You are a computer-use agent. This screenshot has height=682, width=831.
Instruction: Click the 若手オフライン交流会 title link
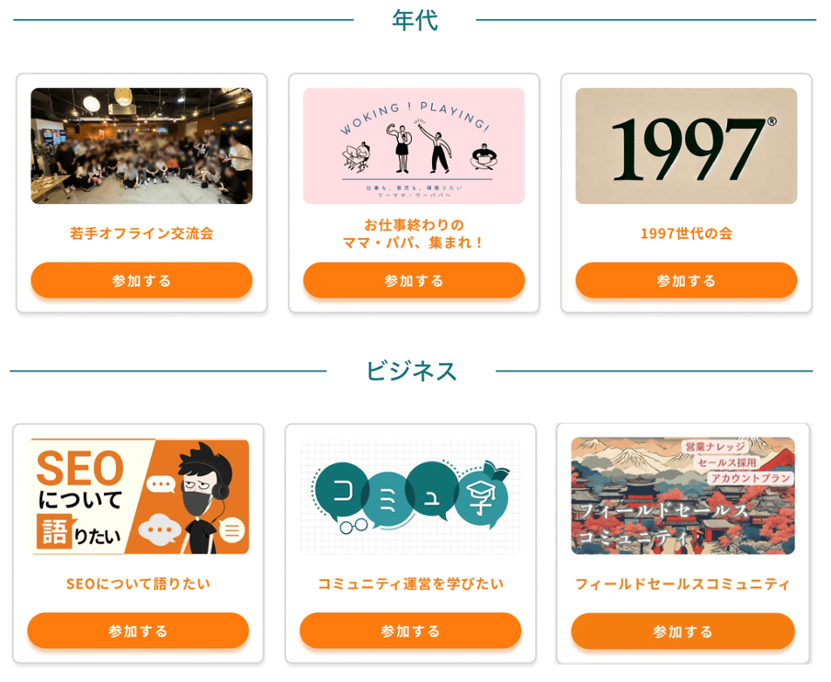click(142, 233)
